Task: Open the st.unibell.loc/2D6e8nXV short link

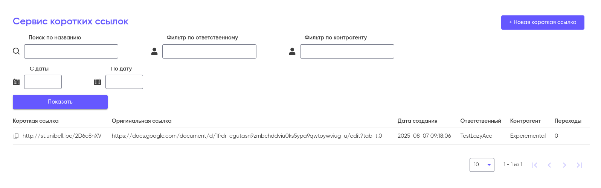Action: 62,136
